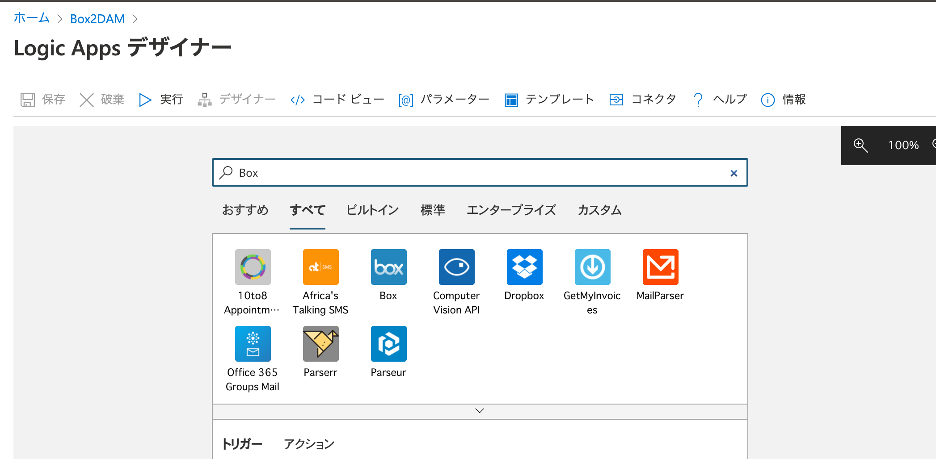Pick the MailParser connector icon
The image size is (936, 459).
coord(660,267)
